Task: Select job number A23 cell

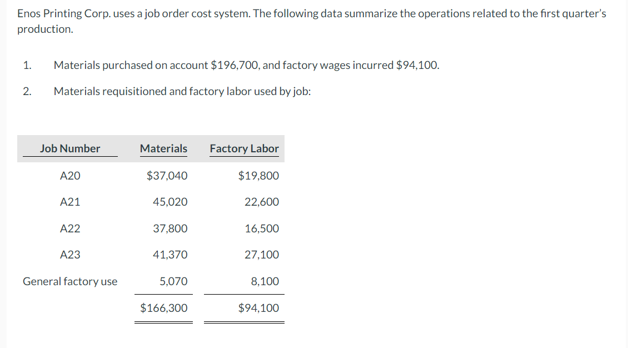Action: [70, 255]
